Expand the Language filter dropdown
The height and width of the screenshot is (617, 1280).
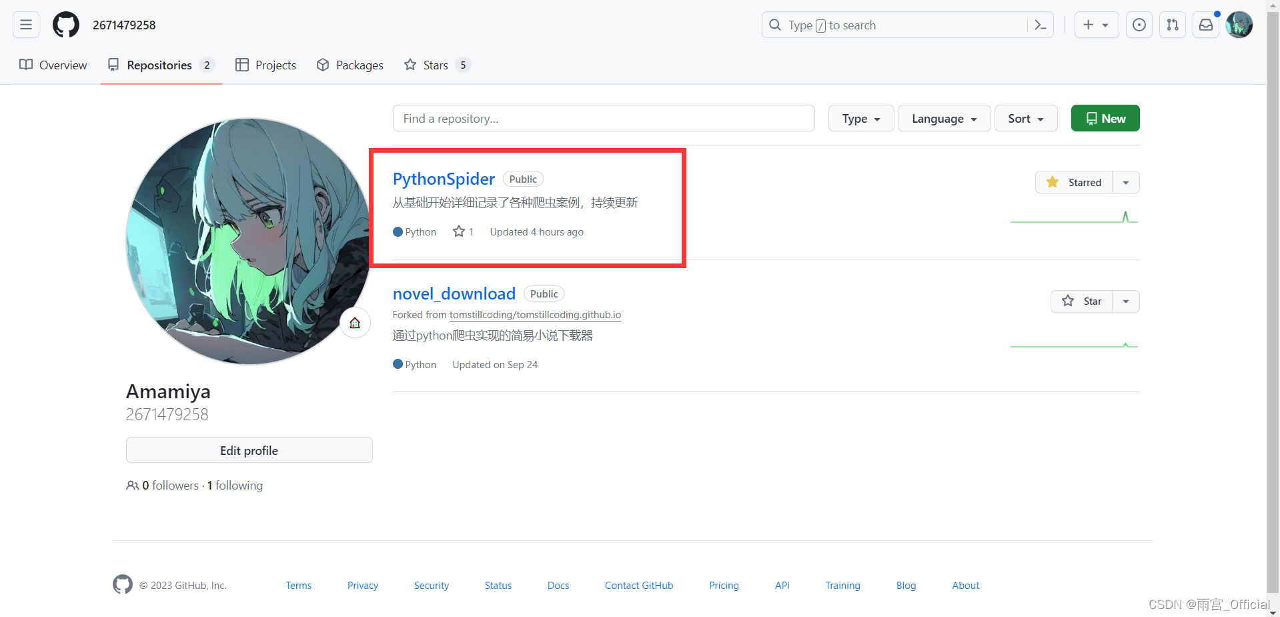(x=944, y=118)
